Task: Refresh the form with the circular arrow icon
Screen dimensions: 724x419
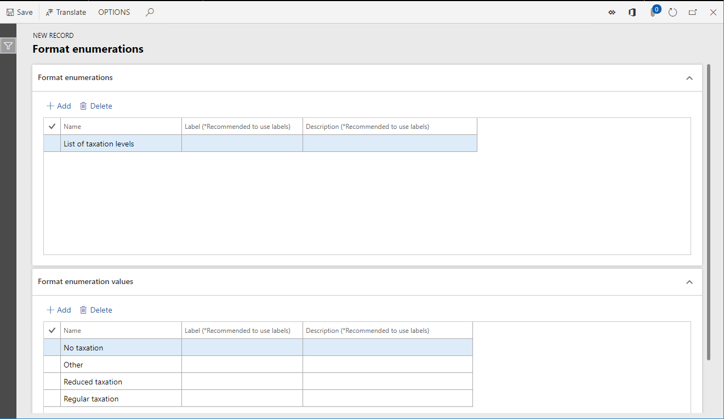Action: pos(672,12)
